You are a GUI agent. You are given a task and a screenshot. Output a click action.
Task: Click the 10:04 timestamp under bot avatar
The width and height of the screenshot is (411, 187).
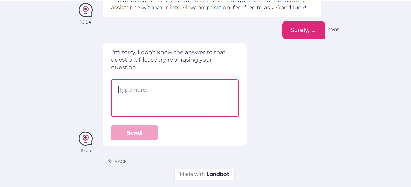pyautogui.click(x=85, y=22)
